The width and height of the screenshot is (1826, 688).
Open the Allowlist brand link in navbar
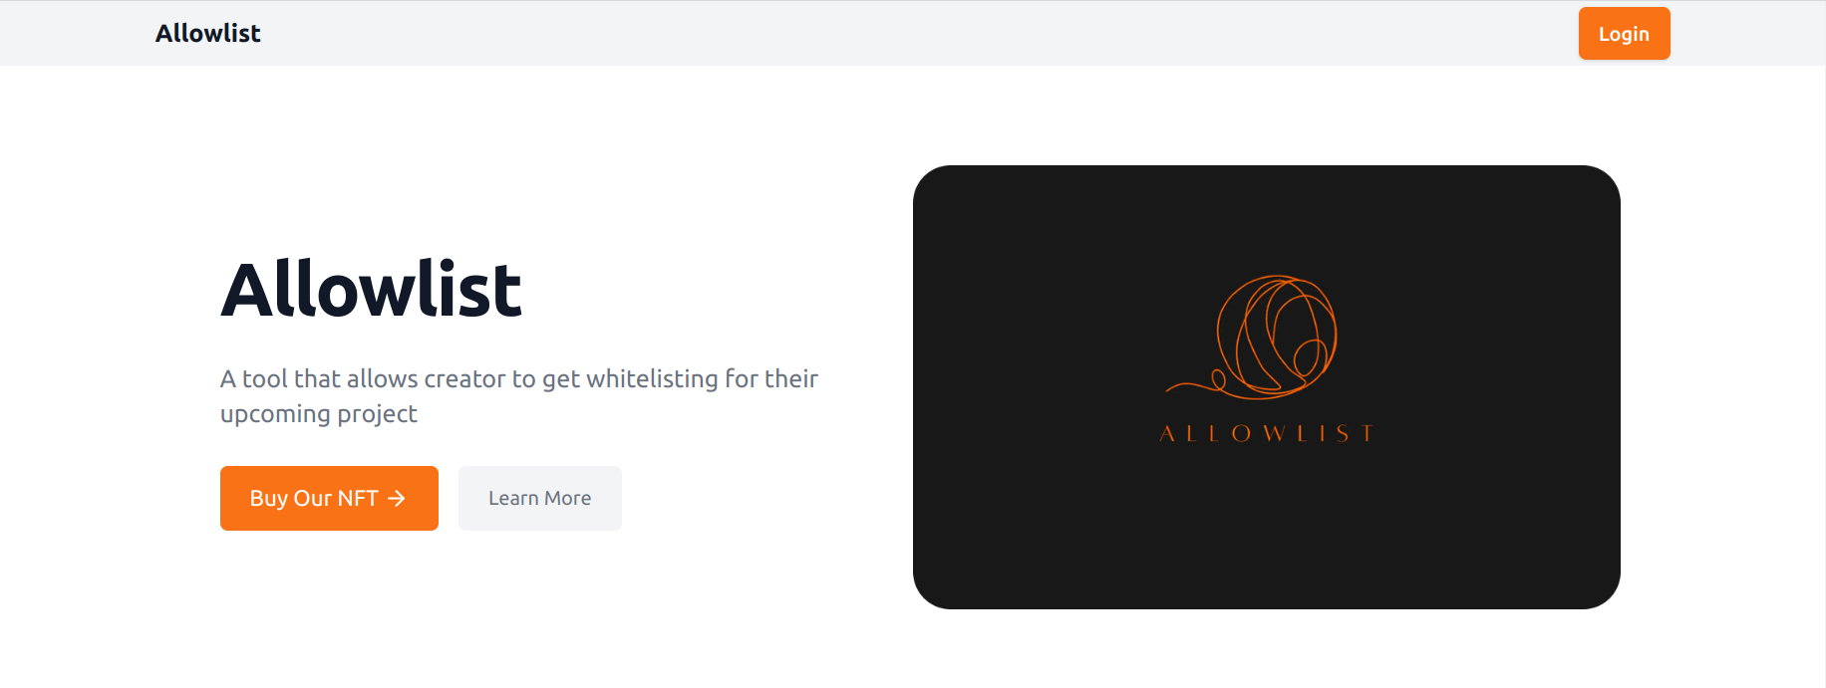(x=207, y=34)
